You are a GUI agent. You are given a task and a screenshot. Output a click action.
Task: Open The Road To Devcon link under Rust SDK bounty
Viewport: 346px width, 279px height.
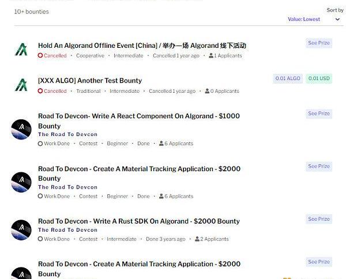coord(67,230)
